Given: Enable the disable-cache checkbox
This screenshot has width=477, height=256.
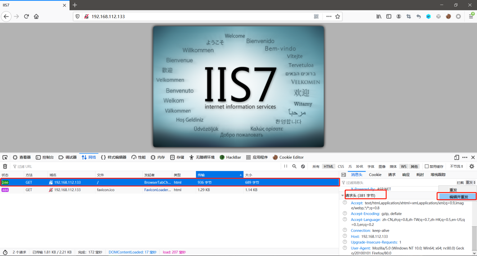Looking at the screenshot, I should pyautogui.click(x=427, y=166).
